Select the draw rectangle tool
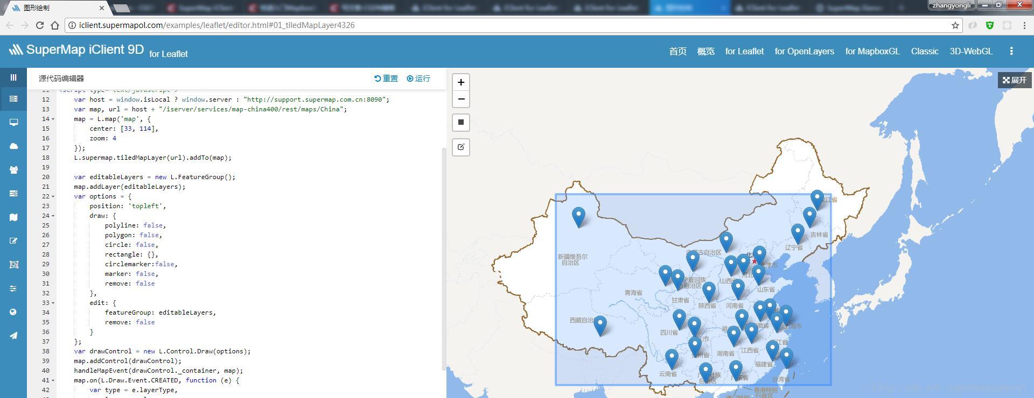 click(461, 122)
